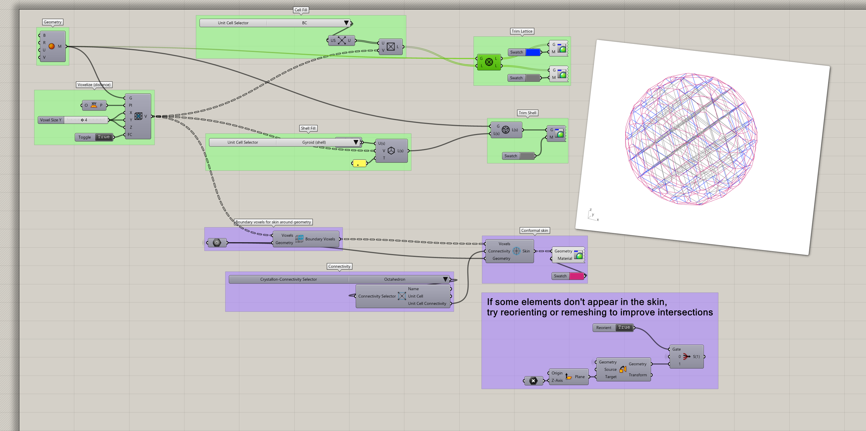Click the Cell Fill group label
866x431 pixels.
[301, 10]
